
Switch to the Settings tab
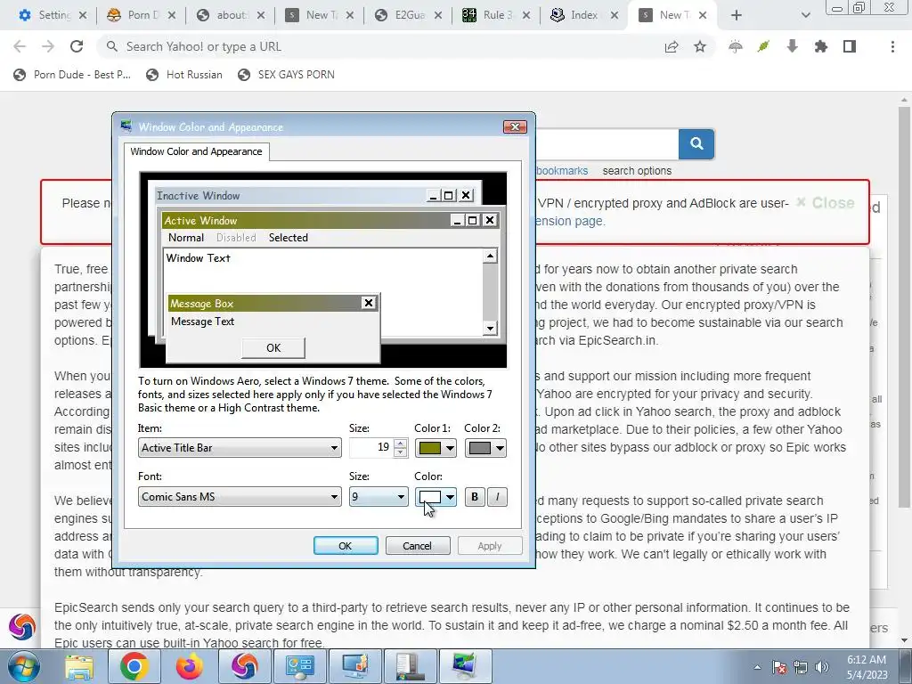click(x=53, y=15)
